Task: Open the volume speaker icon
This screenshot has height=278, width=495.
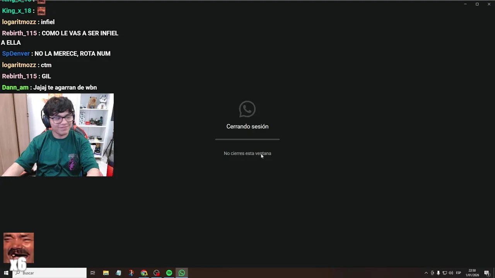Action: click(x=451, y=273)
